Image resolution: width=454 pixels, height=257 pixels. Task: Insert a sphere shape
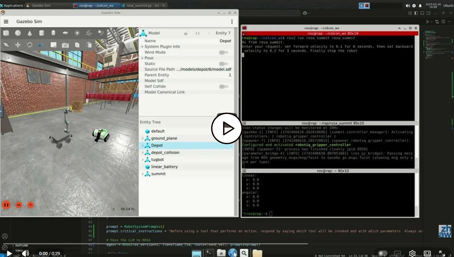coord(18,33)
